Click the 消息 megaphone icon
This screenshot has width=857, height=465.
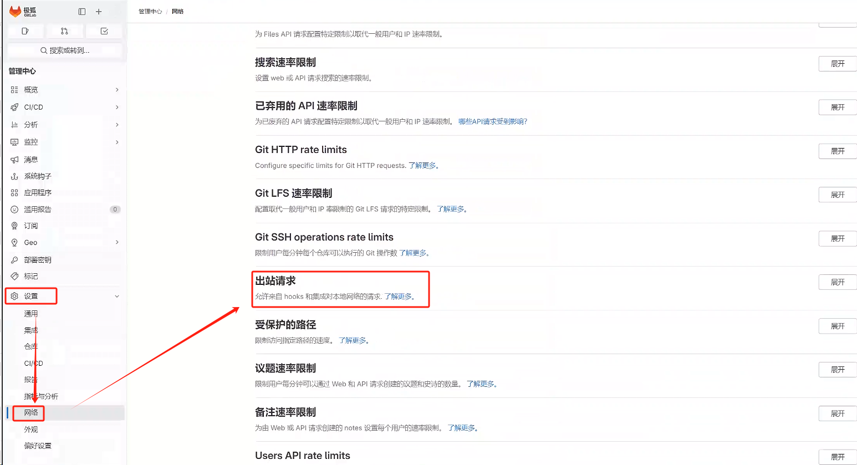(14, 160)
